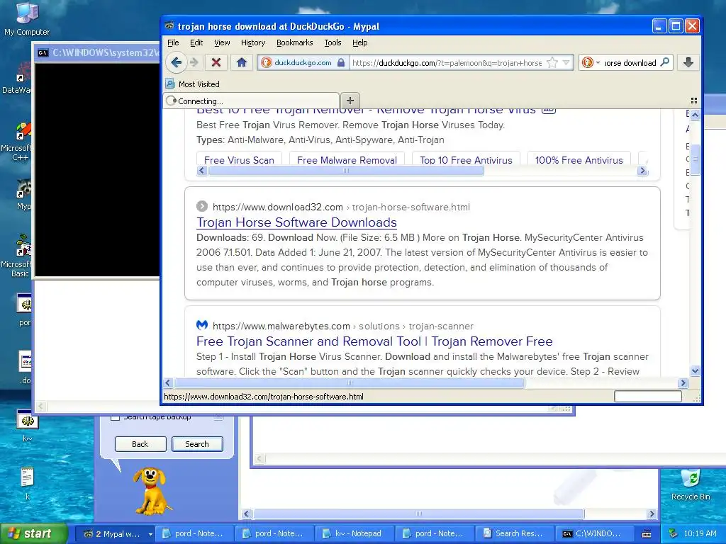Viewport: 726px width, 544px height.
Task: Click the Top 10 Free Antivirus link
Action: point(466,159)
